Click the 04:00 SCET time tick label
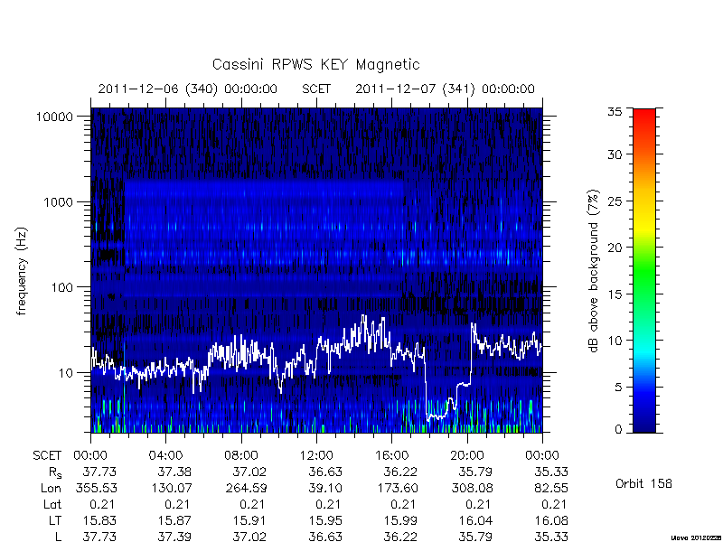 tap(165, 455)
